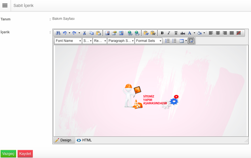Open the table options dropdown arrow
This screenshot has height=158, width=251.
186,41
